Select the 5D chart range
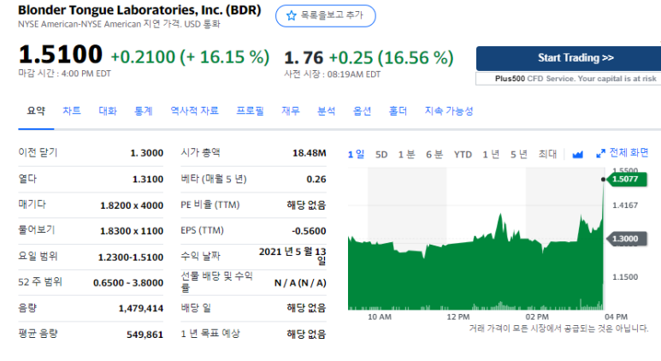This screenshot has width=661, height=361. pos(381,155)
